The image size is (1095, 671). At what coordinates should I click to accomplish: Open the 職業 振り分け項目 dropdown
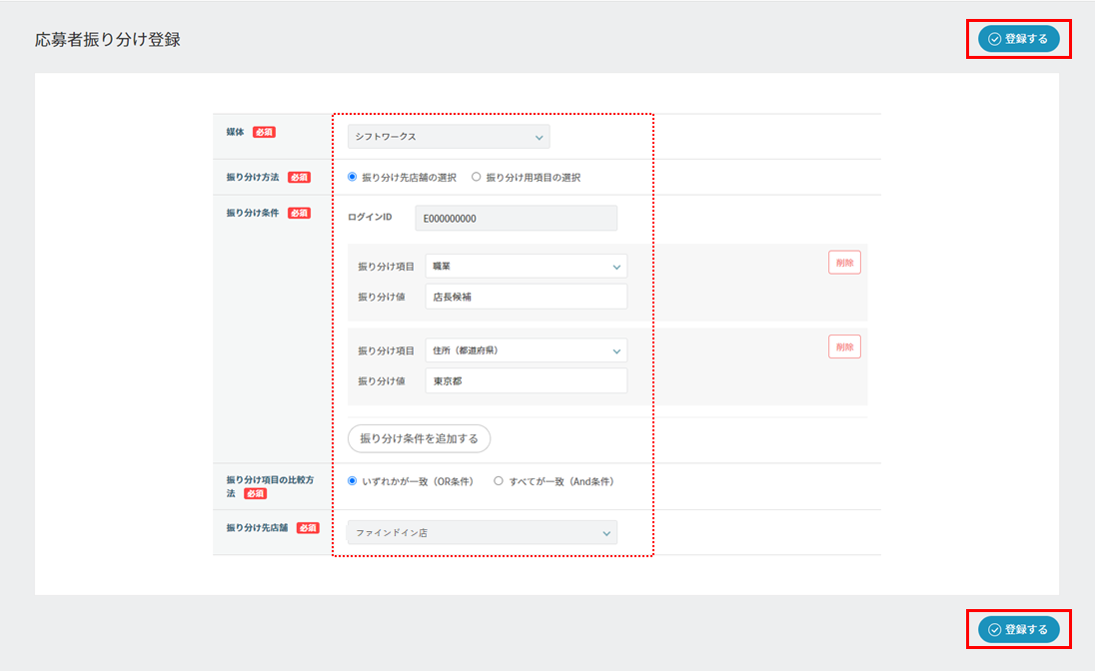[x=526, y=266]
